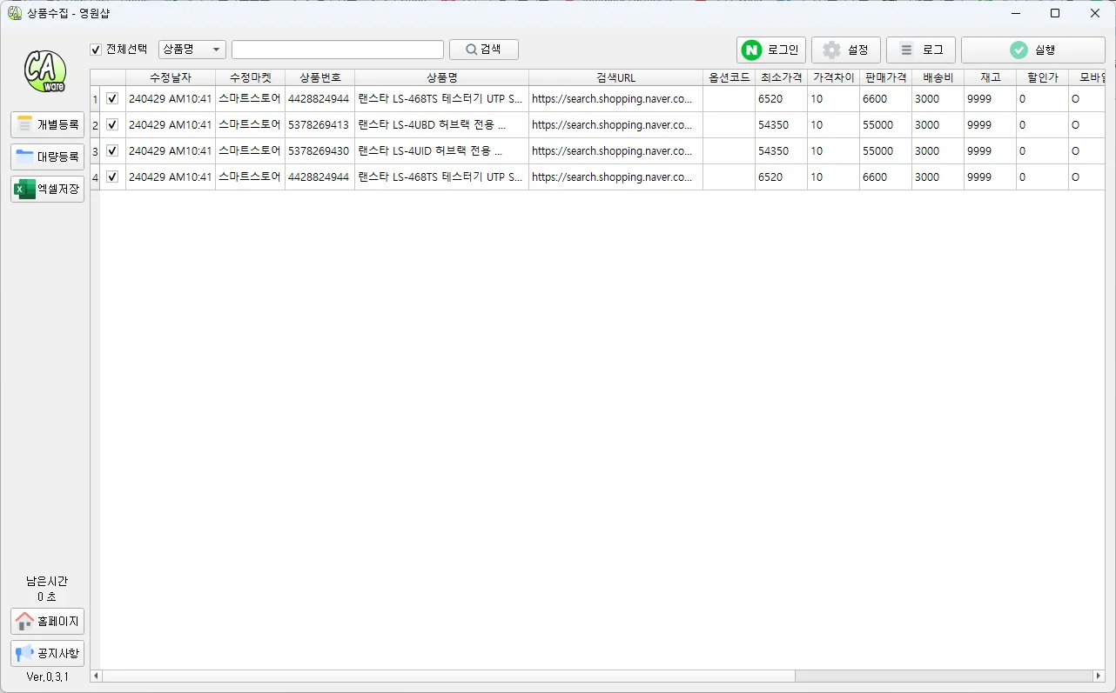Image resolution: width=1116 pixels, height=693 pixels.
Task: Select 랜스타 LS-4UID 허브랙 product name
Action: [x=442, y=151]
